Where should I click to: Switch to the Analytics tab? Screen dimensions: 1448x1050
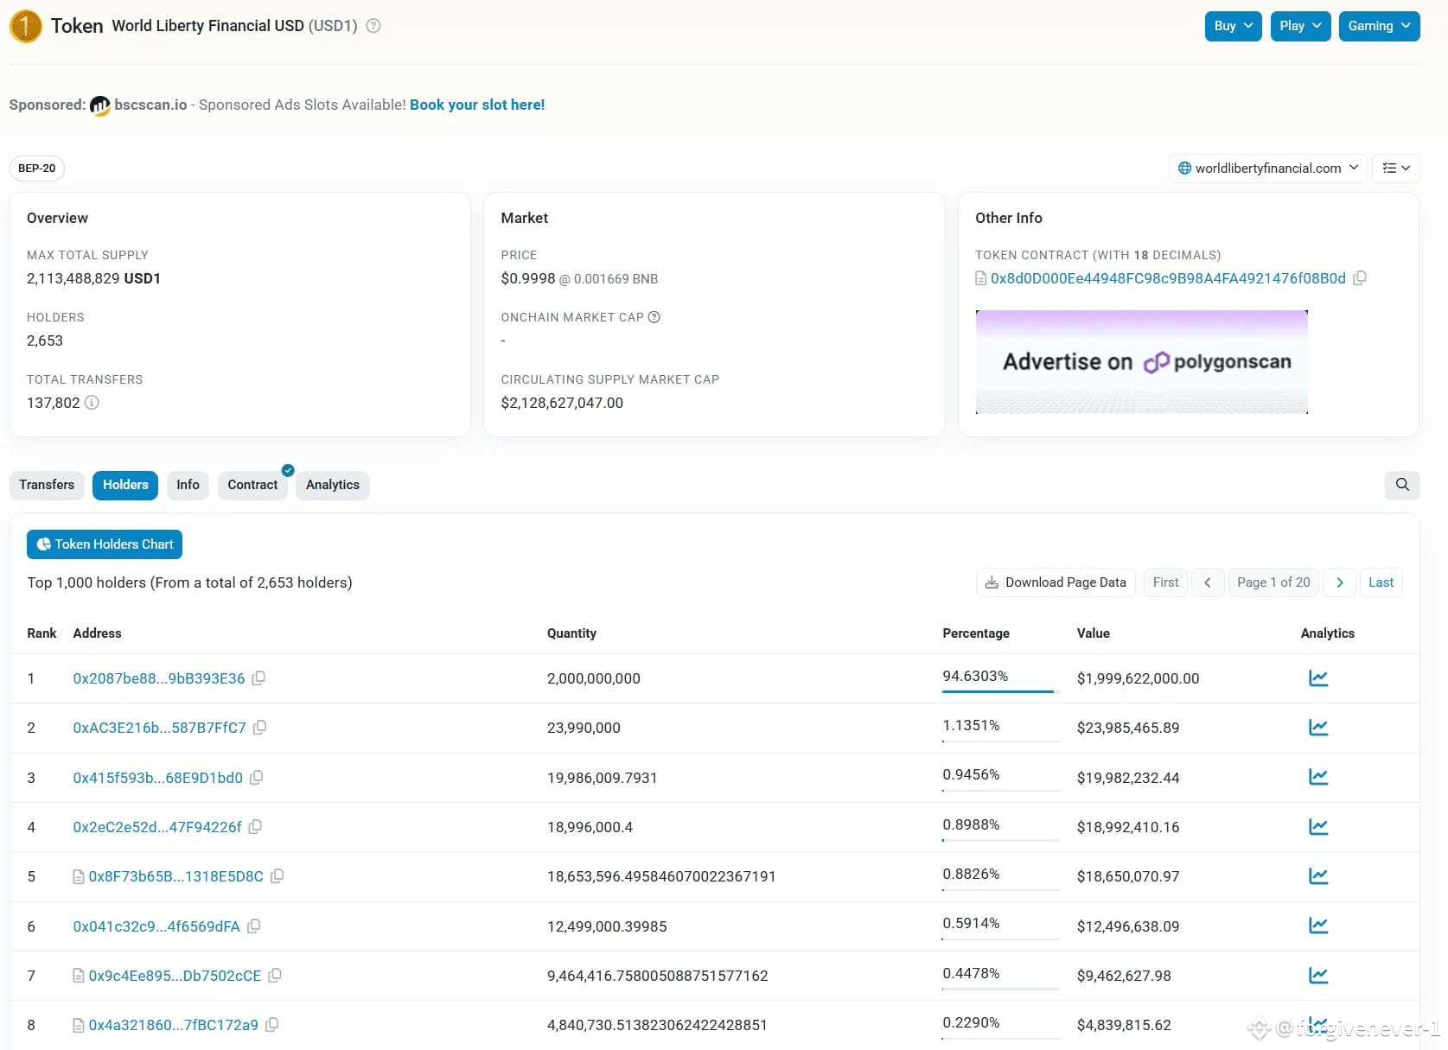[333, 485]
